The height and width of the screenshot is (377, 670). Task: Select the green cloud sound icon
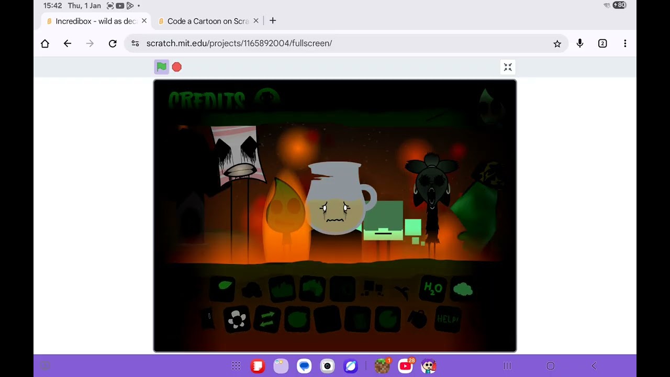click(x=463, y=289)
